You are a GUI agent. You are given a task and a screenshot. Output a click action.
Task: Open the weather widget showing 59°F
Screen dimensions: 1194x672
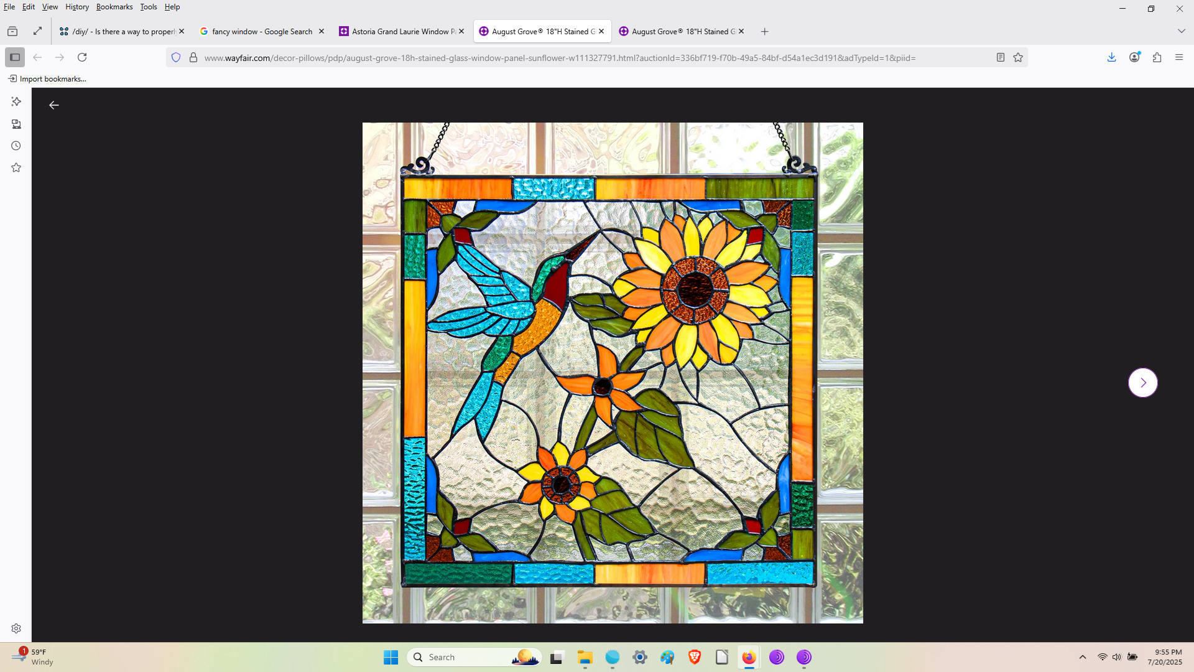coord(32,657)
